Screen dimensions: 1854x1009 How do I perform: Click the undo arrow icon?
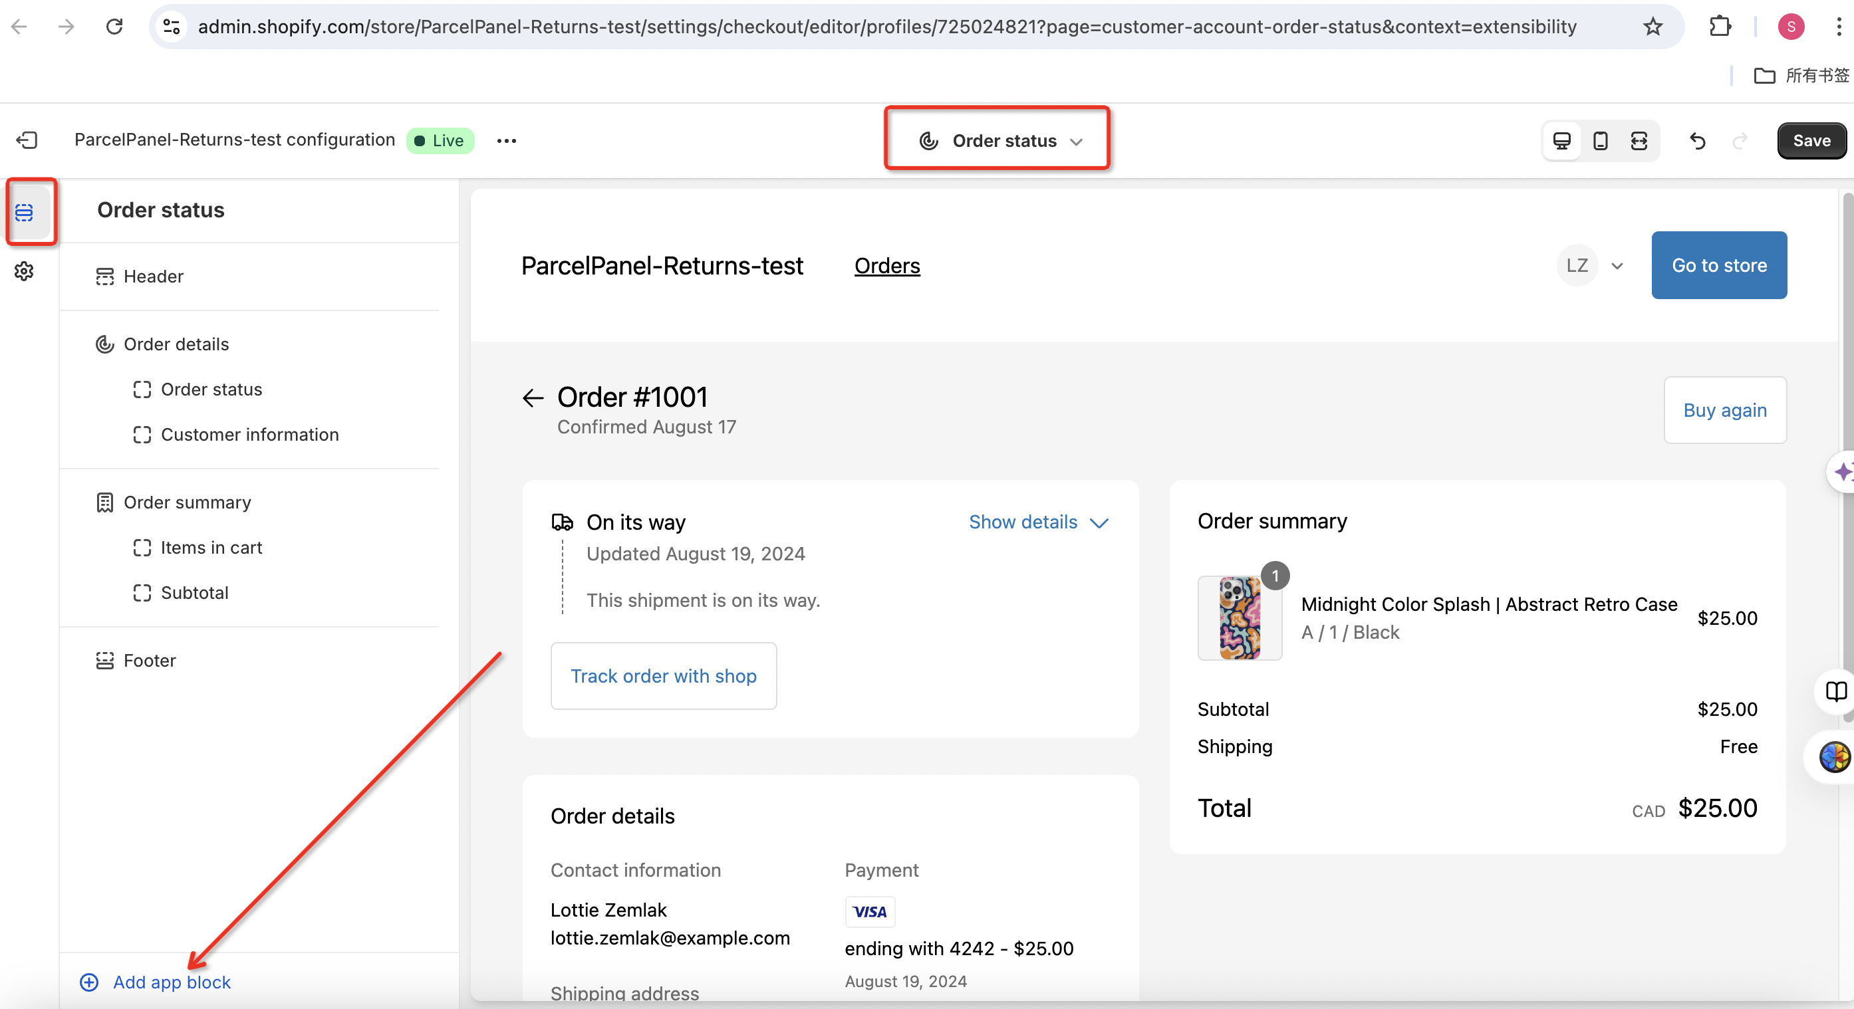click(x=1697, y=141)
